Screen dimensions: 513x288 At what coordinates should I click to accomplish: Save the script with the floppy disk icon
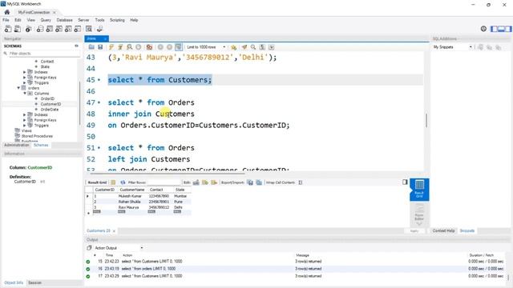100,47
